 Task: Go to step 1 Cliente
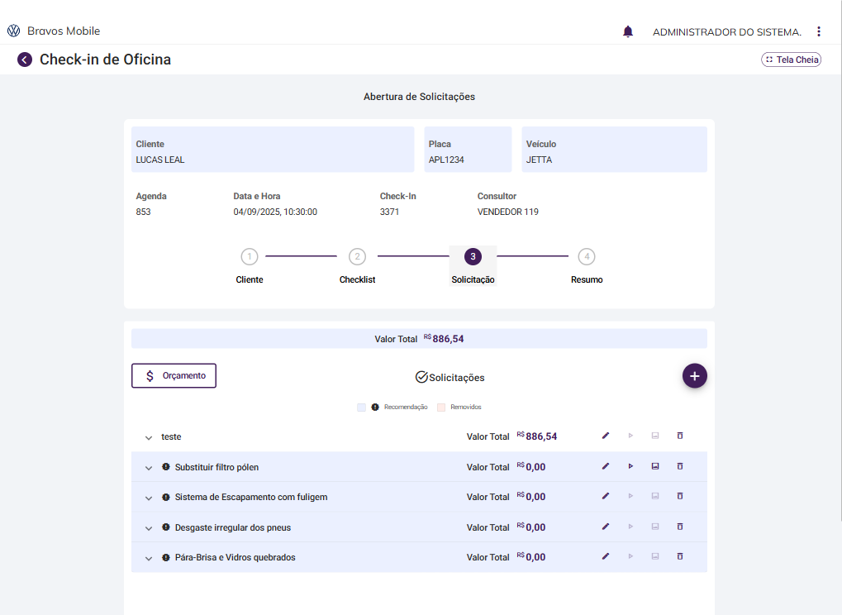(250, 257)
